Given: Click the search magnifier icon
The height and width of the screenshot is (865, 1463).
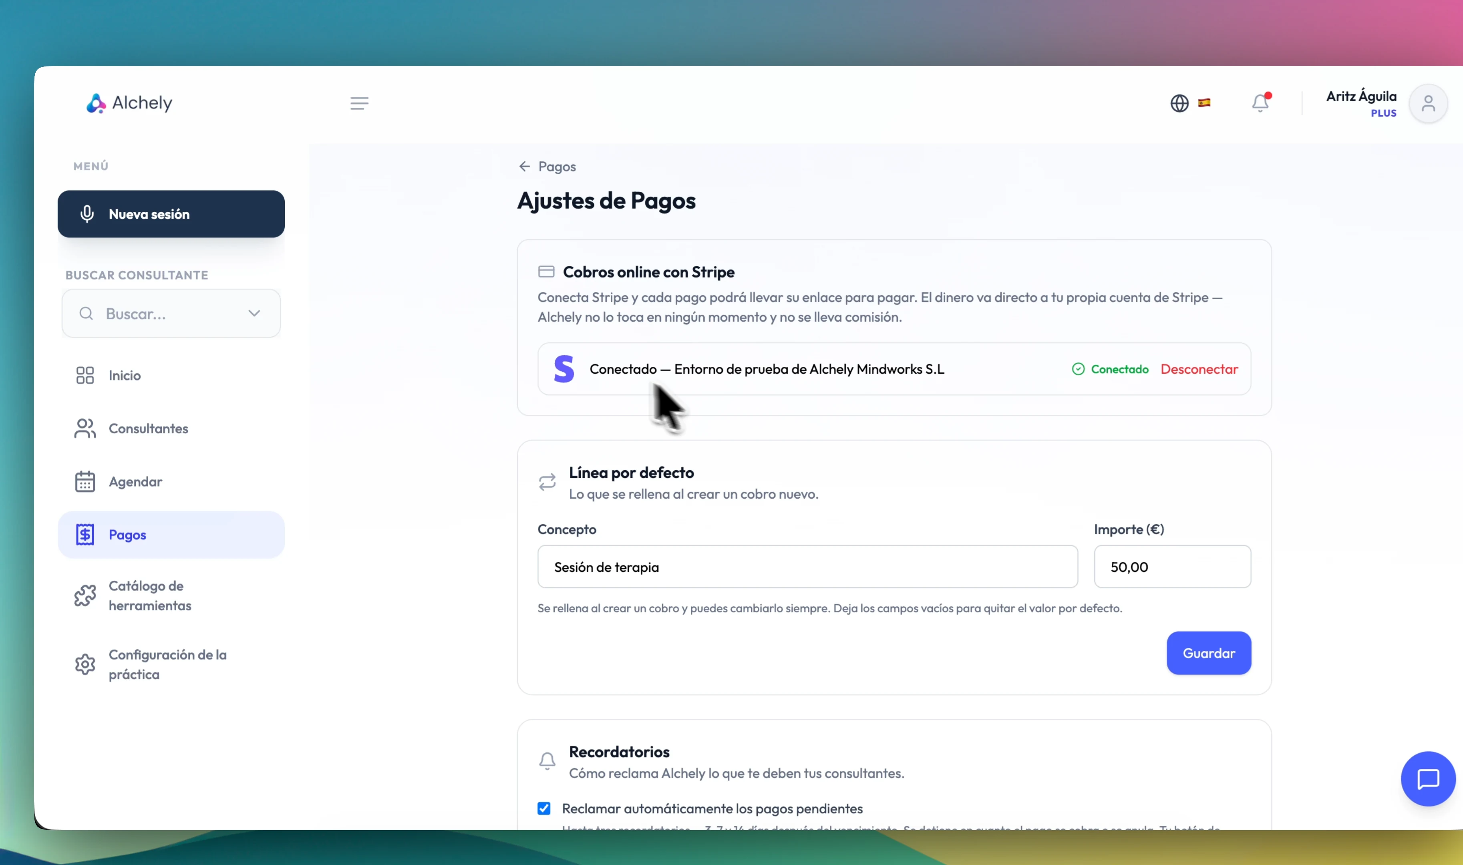Looking at the screenshot, I should point(86,314).
